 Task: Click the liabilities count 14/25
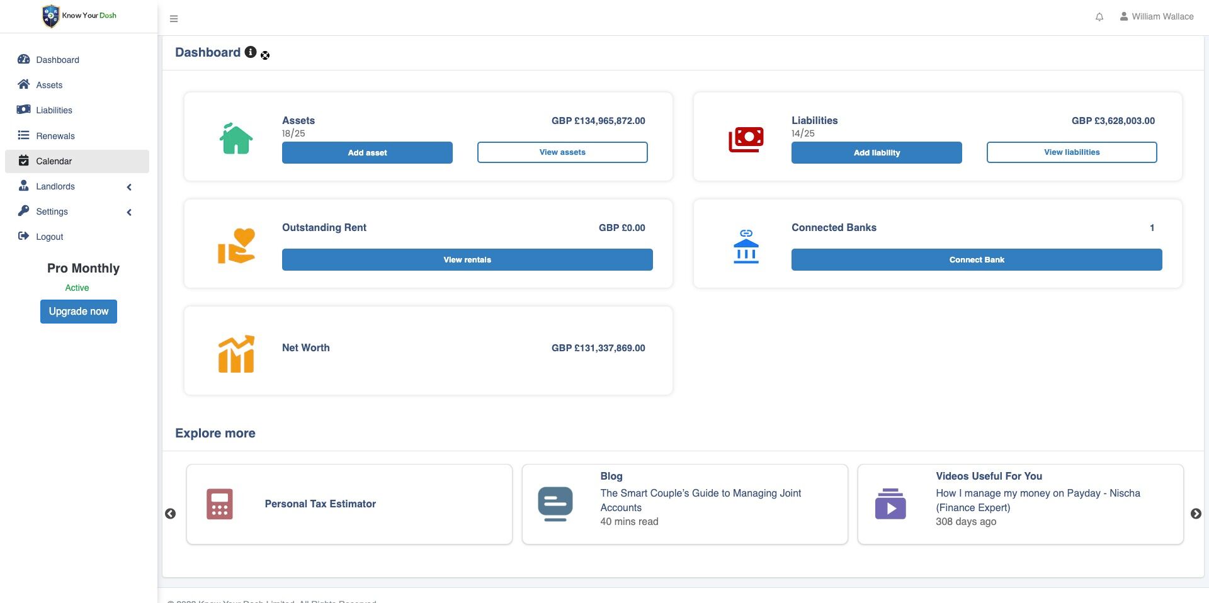[x=803, y=133]
